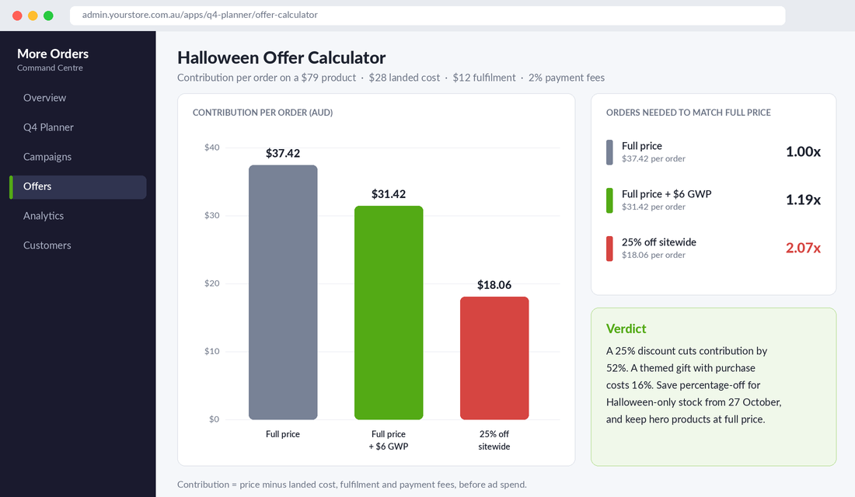Screen dimensions: 855x497
Task: Click the '25% off sitewide' legend name
Action: [x=659, y=242]
